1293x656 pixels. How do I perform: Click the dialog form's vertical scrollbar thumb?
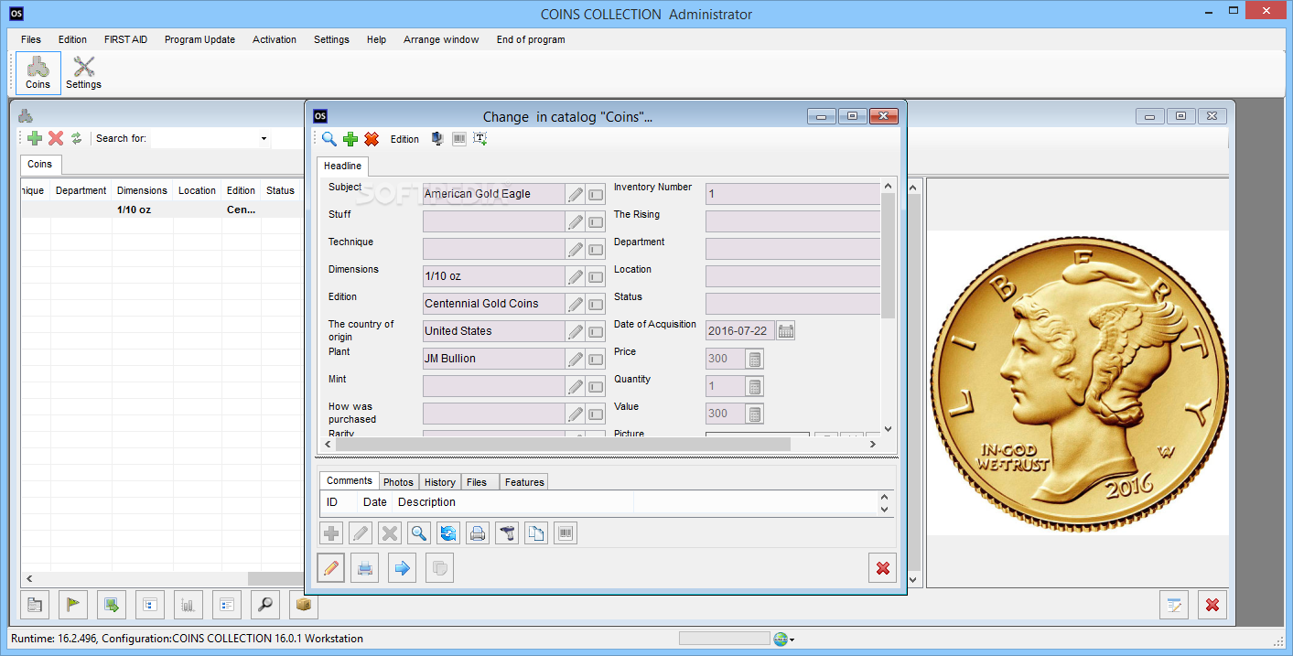pos(888,255)
